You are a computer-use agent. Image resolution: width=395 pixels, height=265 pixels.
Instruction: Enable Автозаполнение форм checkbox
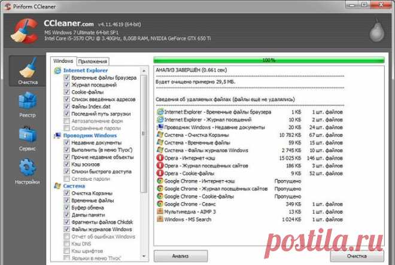[x=66, y=121]
